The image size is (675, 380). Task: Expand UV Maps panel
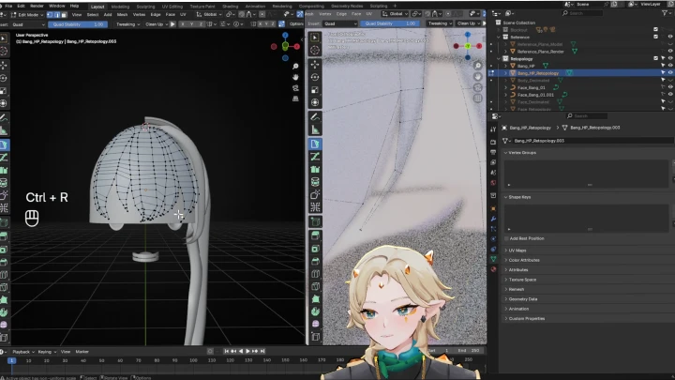[x=516, y=251]
